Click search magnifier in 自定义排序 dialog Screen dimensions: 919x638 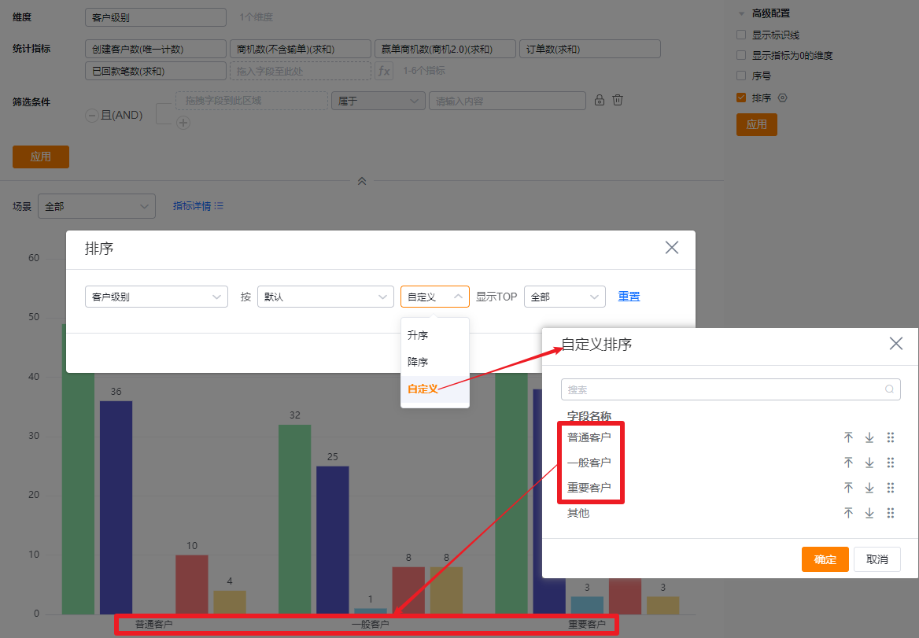889,389
